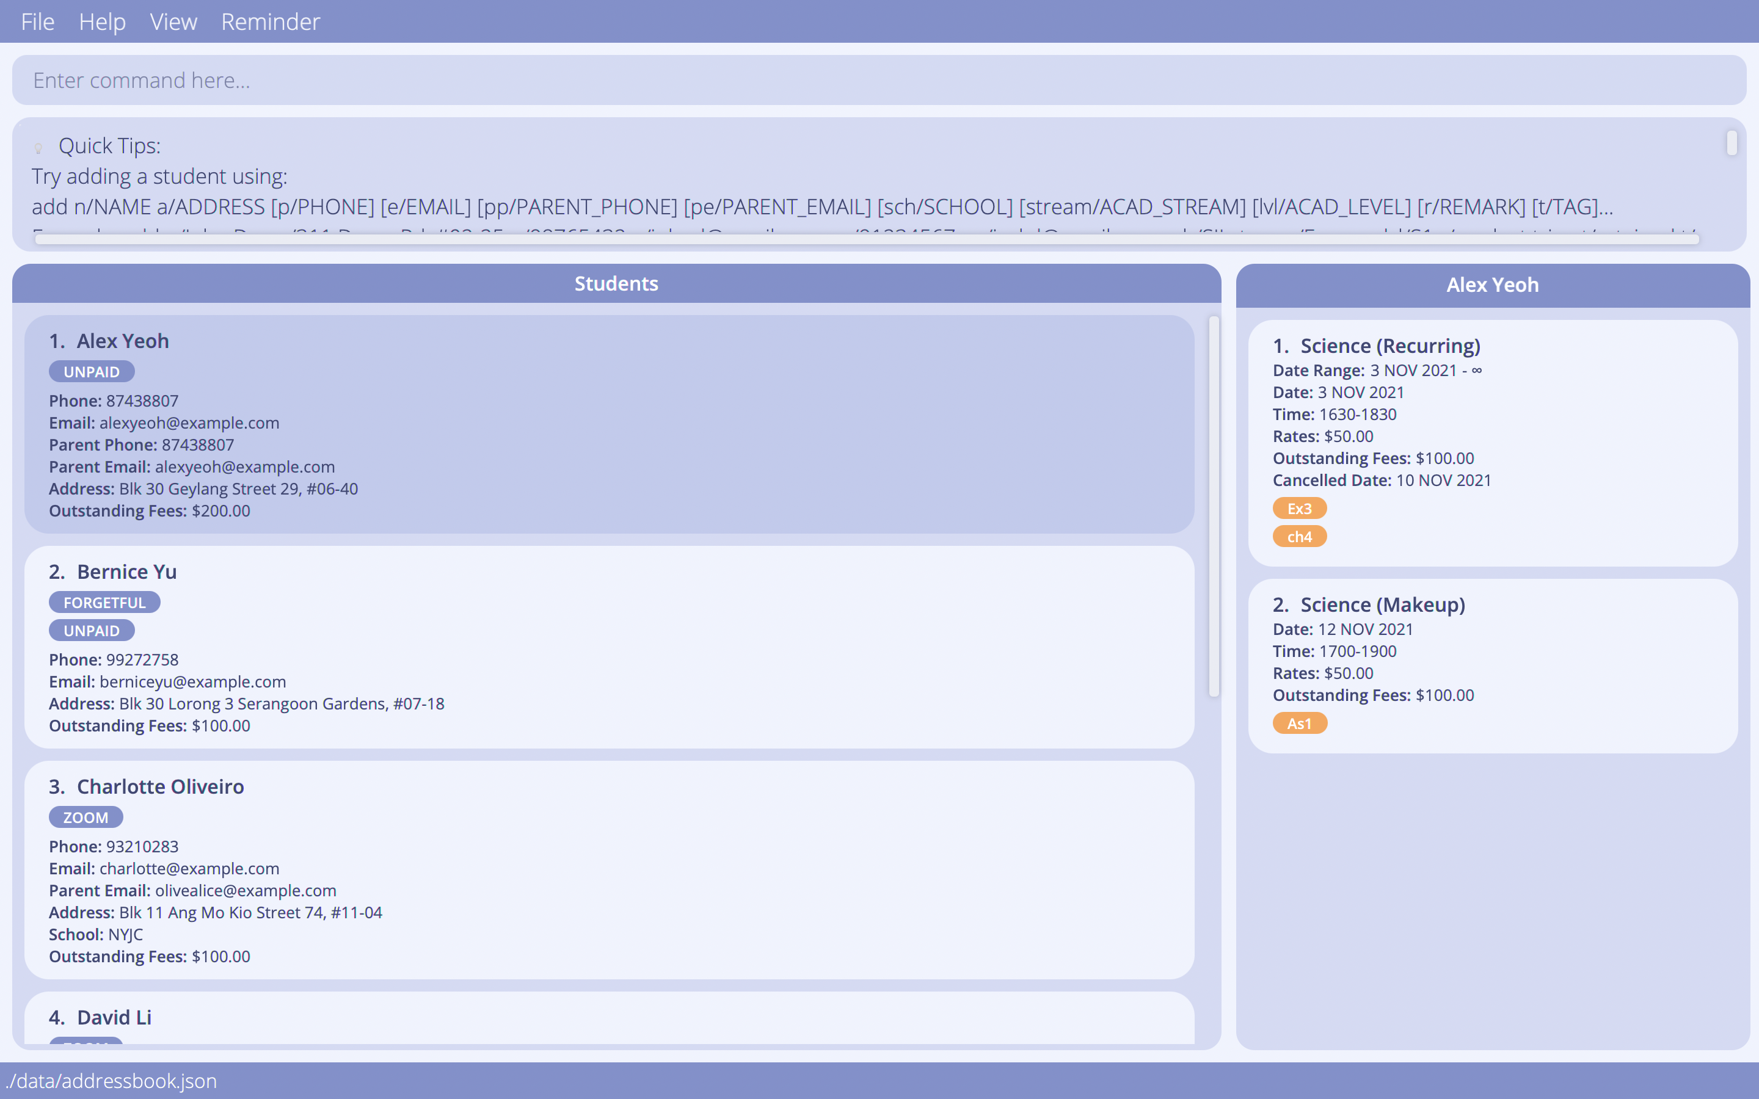Click the Quick Tips vertical scrollbar

pyautogui.click(x=1732, y=143)
